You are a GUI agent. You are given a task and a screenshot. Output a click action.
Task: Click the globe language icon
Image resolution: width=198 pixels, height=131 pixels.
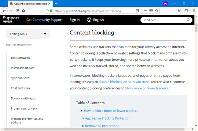point(89,20)
